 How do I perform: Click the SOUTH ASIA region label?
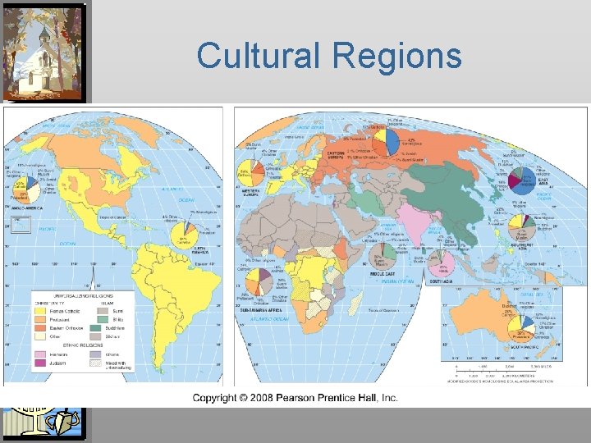(x=441, y=281)
